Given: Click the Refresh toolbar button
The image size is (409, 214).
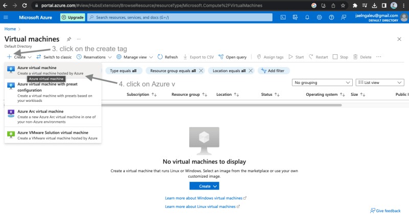Looking at the screenshot, I should pyautogui.click(x=168, y=57).
